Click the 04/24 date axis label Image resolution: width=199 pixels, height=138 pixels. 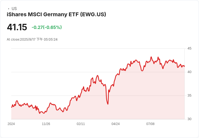pyautogui.click(x=115, y=124)
